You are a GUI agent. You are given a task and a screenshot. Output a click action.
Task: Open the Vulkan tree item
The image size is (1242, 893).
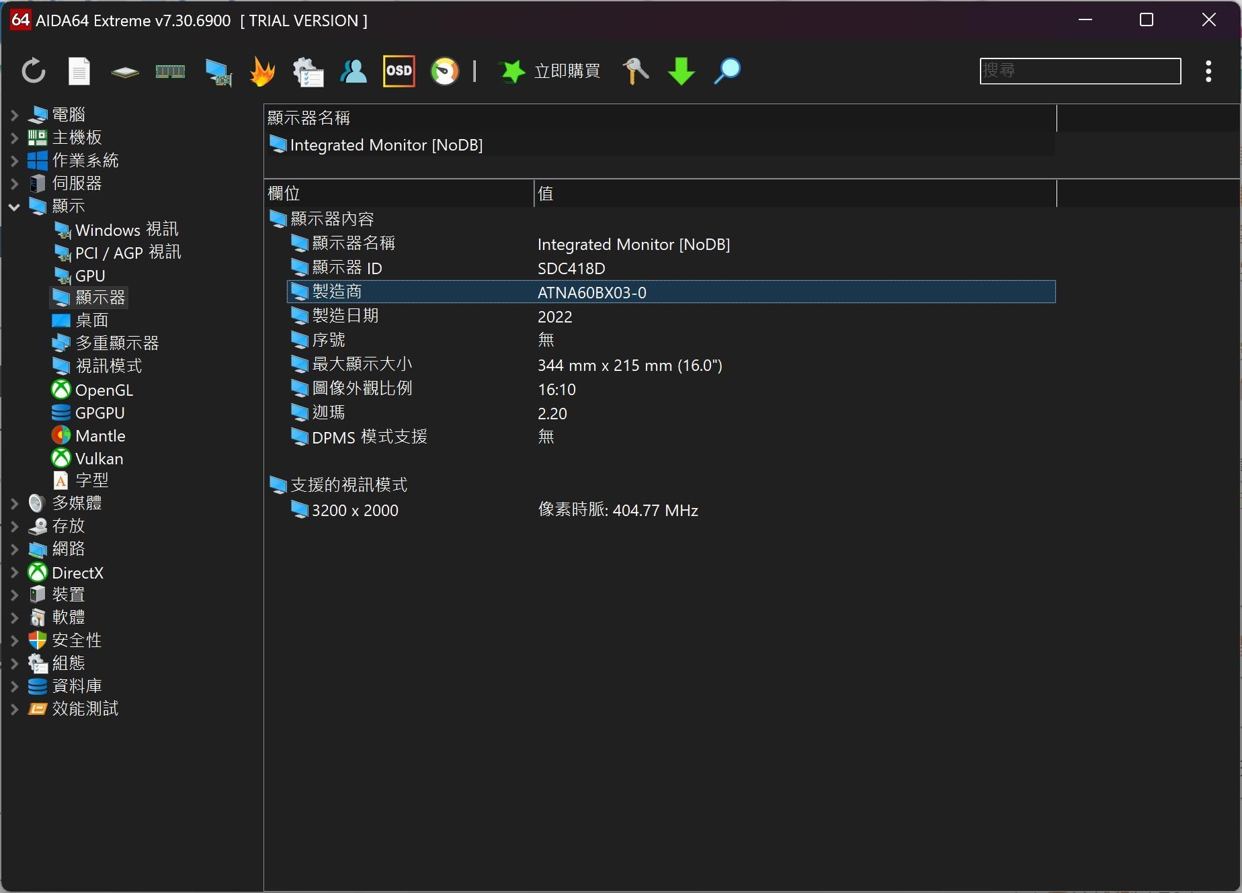point(88,458)
